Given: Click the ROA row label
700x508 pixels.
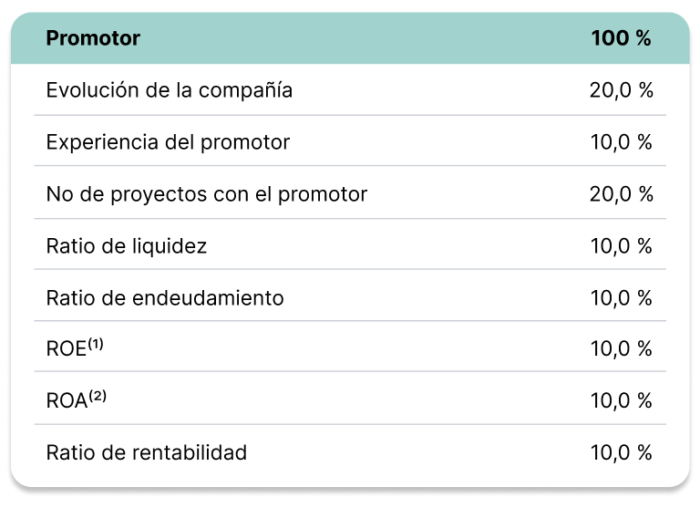Looking at the screenshot, I should pos(66,401).
